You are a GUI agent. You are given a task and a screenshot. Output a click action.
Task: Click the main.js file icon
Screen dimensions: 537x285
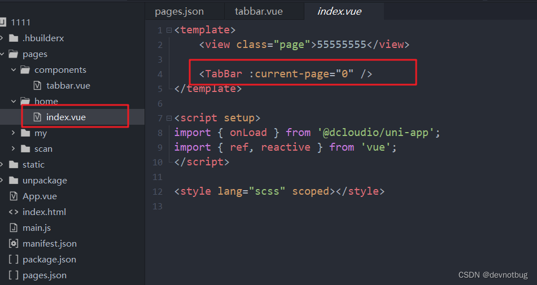(x=14, y=227)
